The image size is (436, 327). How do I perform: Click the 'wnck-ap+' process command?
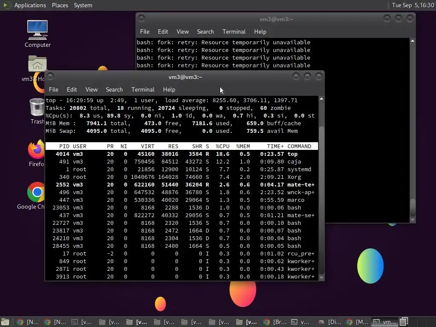coord(301,192)
